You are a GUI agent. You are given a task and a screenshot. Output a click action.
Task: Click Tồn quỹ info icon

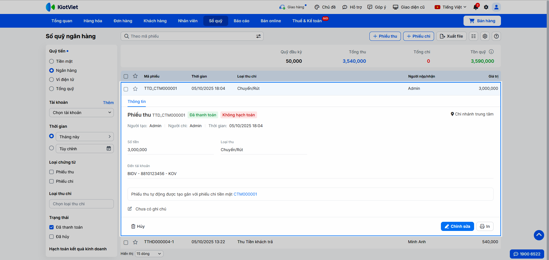pyautogui.click(x=491, y=52)
